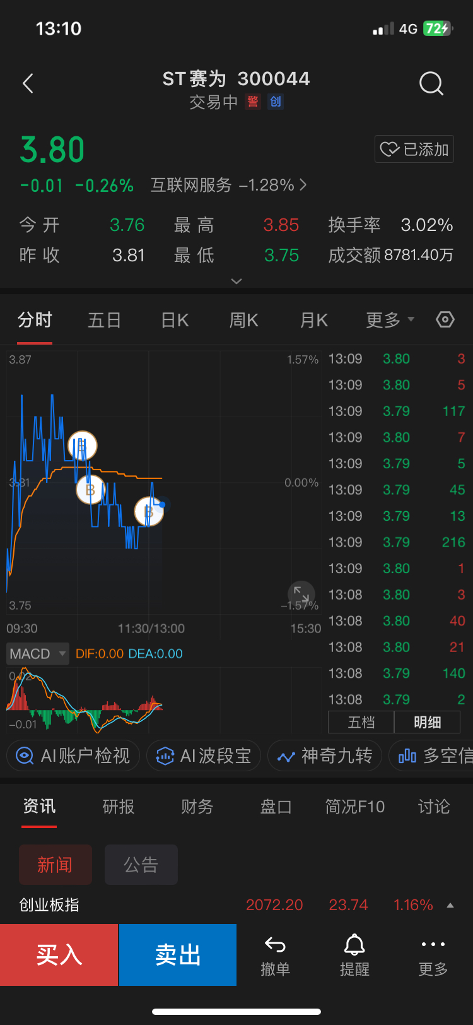Tap the trade row with volume 117
This screenshot has width=473, height=1025.
[x=397, y=411]
